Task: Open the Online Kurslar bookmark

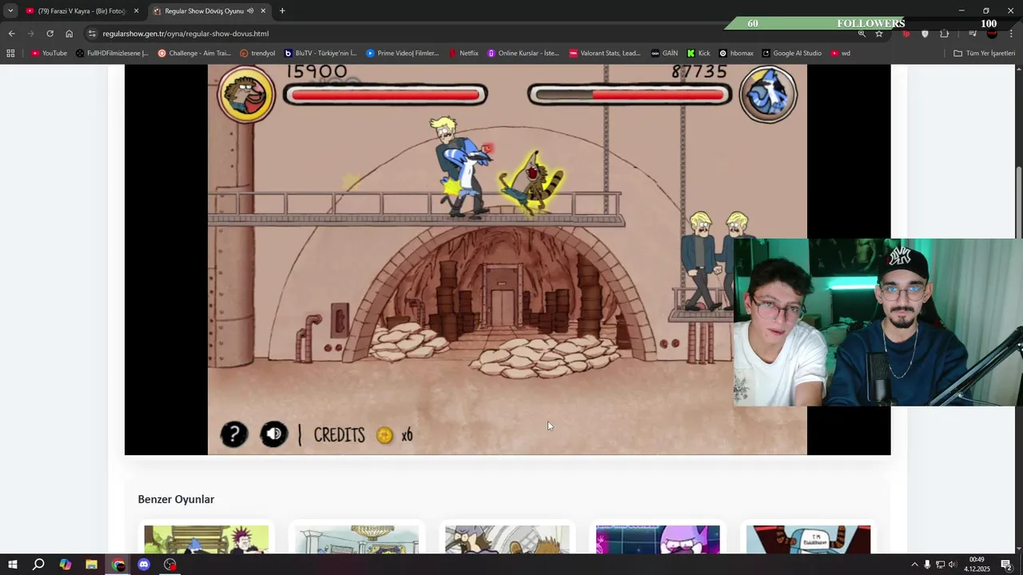Action: (x=523, y=54)
